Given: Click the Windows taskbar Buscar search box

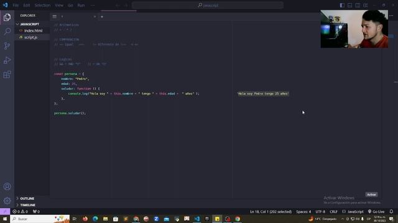Looking at the screenshot, I should point(40,219).
